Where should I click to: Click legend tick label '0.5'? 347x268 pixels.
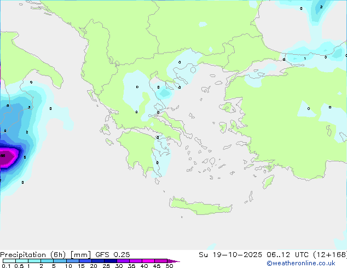tap(19, 266)
